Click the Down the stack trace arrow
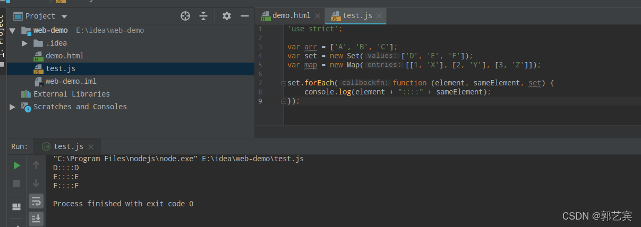641x227 pixels. coord(36,183)
